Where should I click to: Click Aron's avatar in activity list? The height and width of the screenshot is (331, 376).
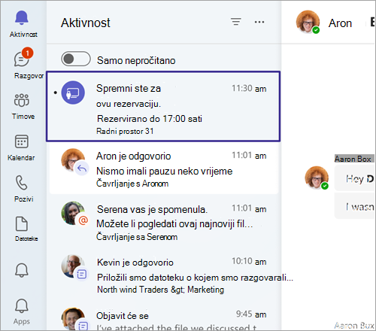point(73,160)
